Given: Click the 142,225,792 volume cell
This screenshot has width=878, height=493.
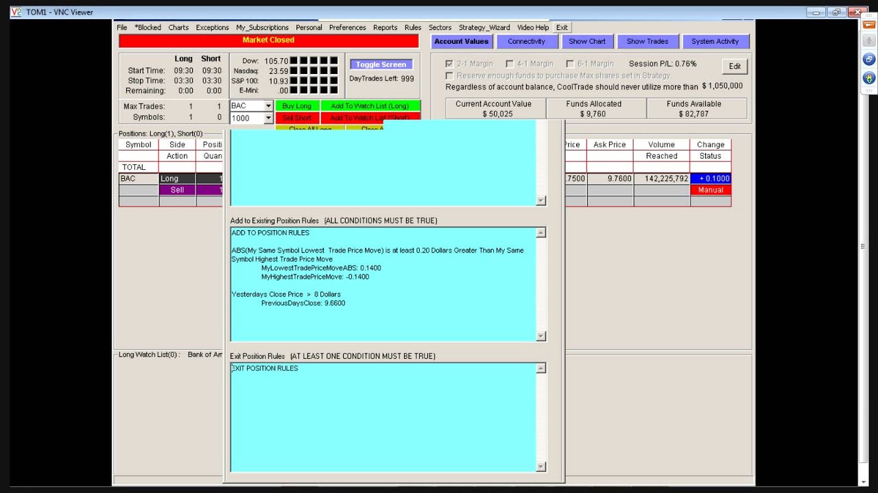Looking at the screenshot, I should pos(662,179).
